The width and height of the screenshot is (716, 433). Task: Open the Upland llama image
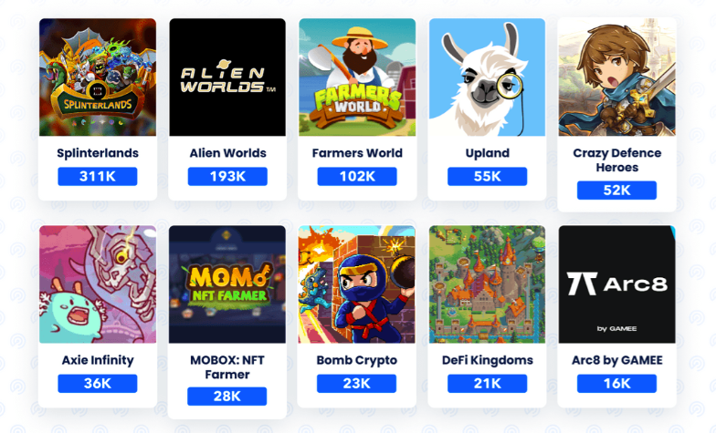pyautogui.click(x=488, y=77)
